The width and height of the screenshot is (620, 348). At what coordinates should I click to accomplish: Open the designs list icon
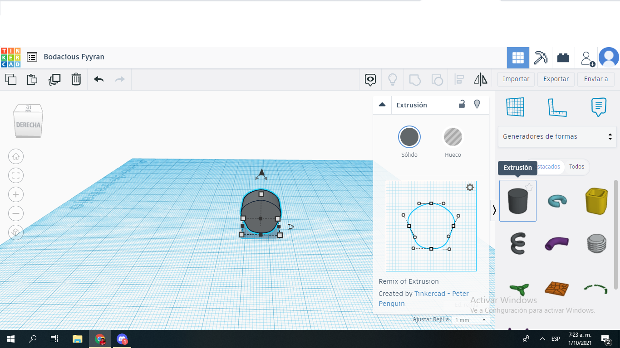tap(32, 57)
